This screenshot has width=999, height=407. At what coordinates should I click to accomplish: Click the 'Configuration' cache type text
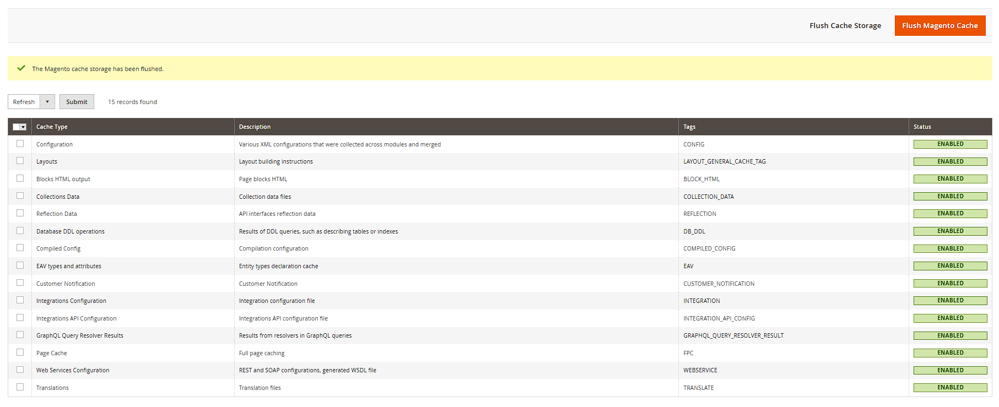coord(55,144)
